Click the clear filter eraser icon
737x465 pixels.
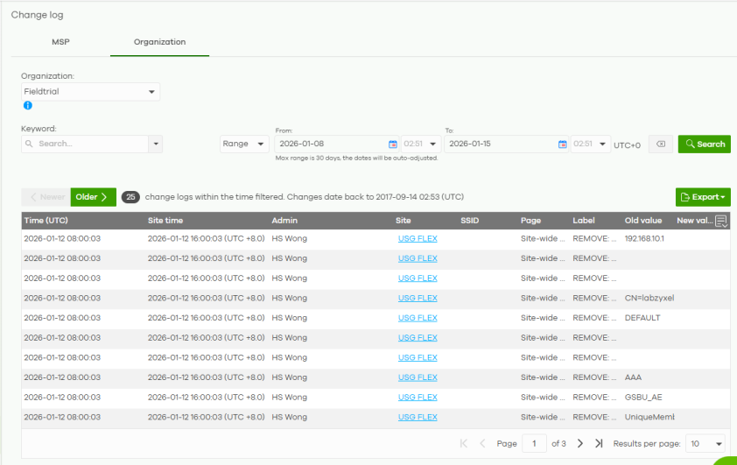[x=661, y=144]
